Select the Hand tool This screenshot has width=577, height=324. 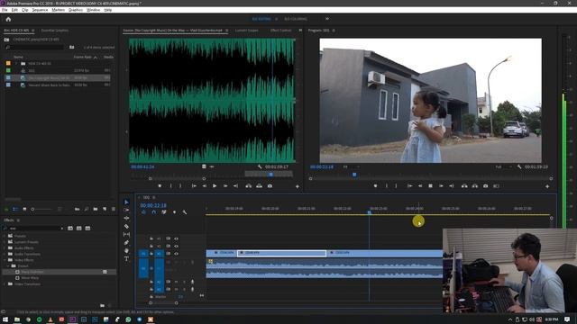point(126,250)
